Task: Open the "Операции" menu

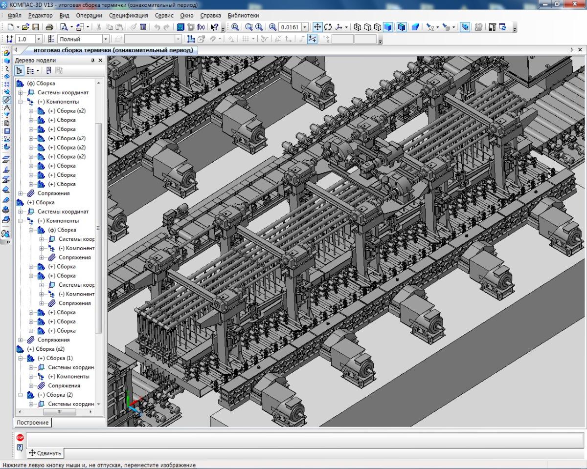Action: click(x=89, y=15)
